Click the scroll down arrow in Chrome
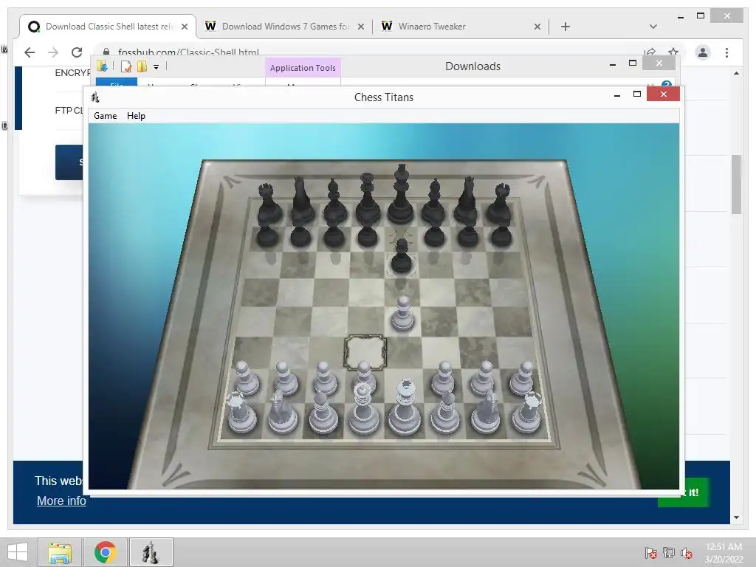Screen dimensions: 756x567 click(x=736, y=518)
